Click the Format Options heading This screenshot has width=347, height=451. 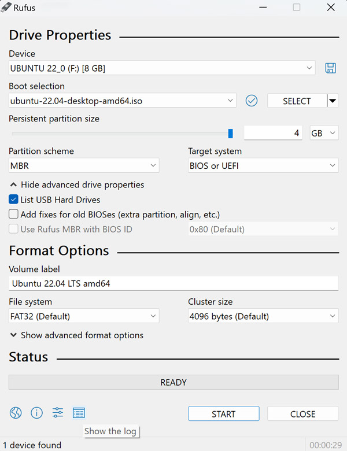pos(58,250)
